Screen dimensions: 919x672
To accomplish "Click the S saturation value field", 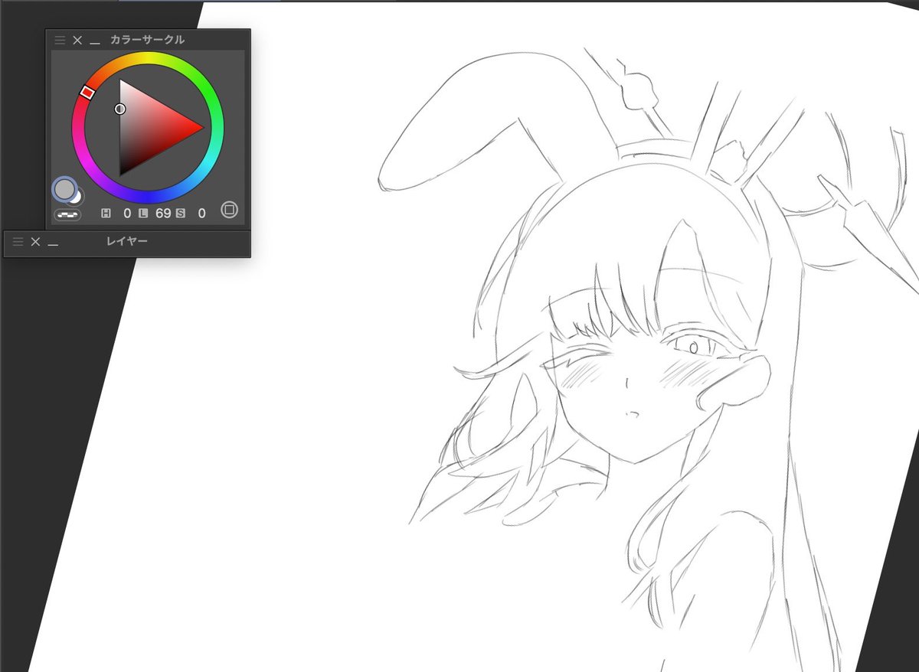I will click(201, 213).
